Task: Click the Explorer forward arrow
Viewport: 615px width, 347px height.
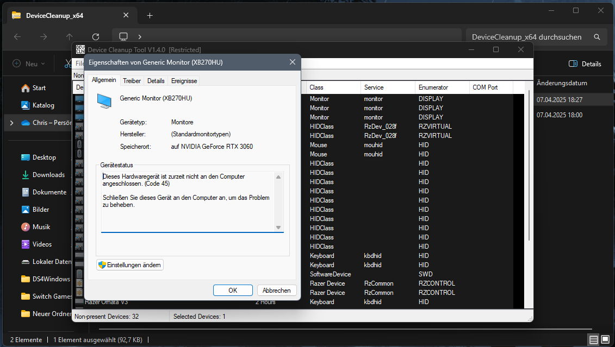Action: coord(44,37)
